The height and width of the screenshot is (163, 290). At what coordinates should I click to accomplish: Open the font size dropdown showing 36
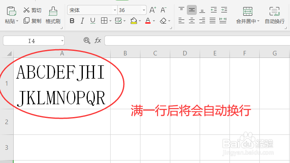(x=144, y=10)
